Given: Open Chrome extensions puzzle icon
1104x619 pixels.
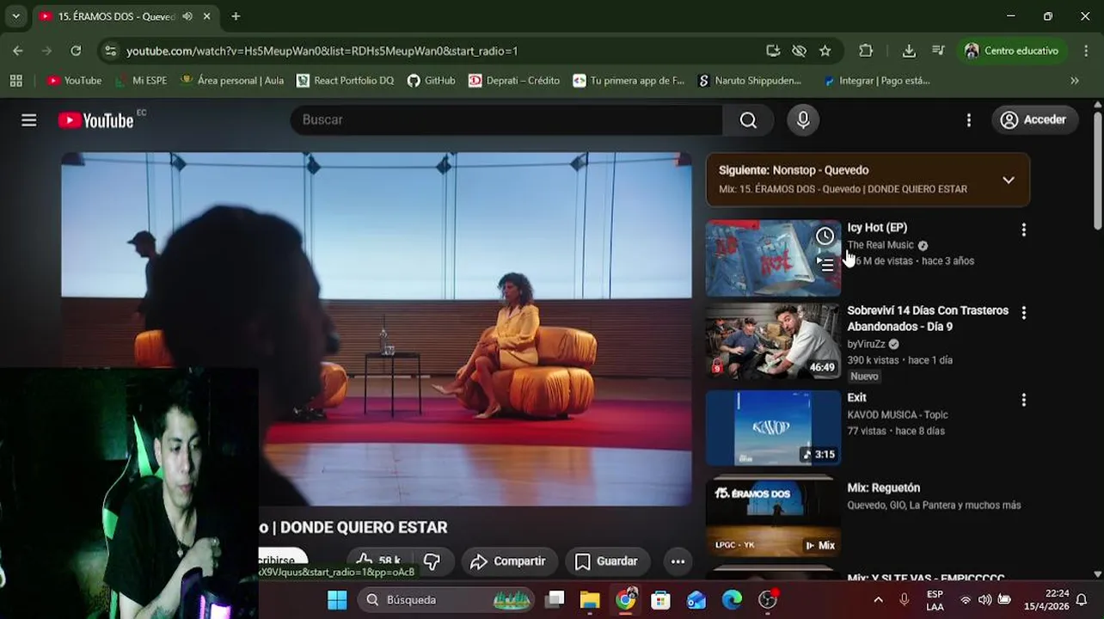Looking at the screenshot, I should (866, 51).
